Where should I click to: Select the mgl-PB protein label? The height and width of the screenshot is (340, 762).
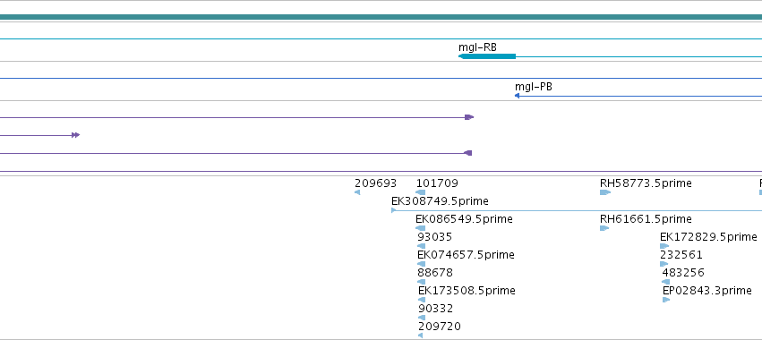[x=534, y=87]
